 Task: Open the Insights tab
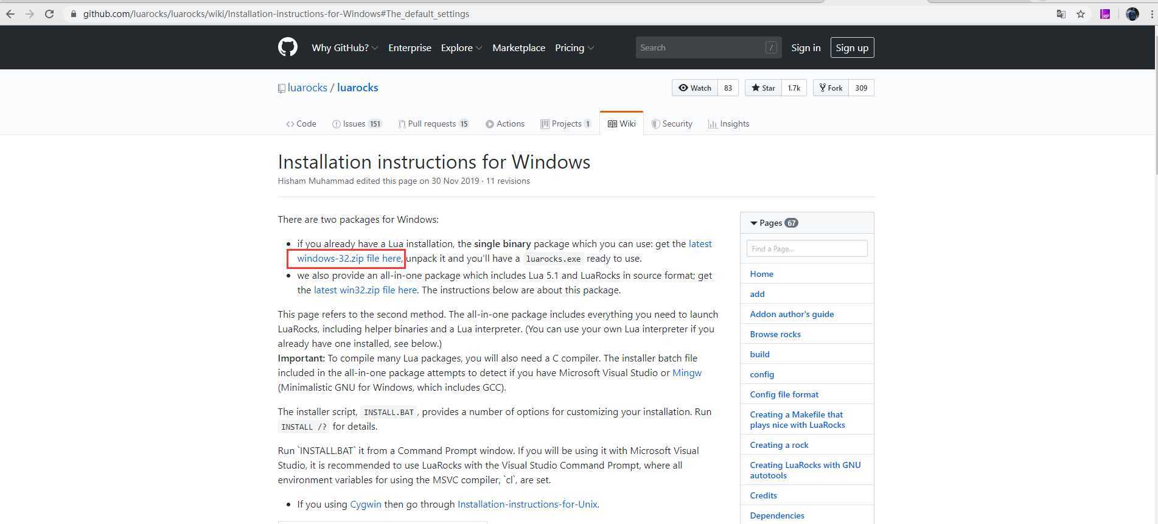pos(728,124)
